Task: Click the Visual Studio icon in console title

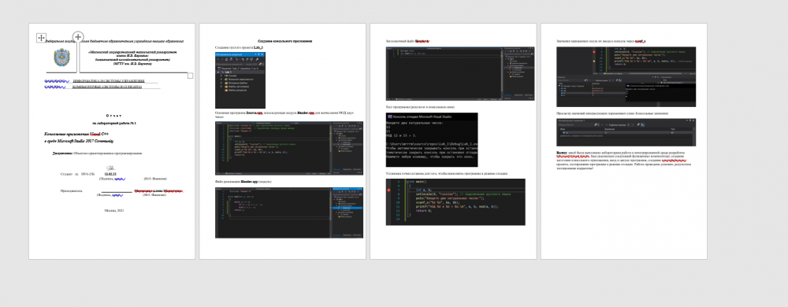Action: point(389,117)
